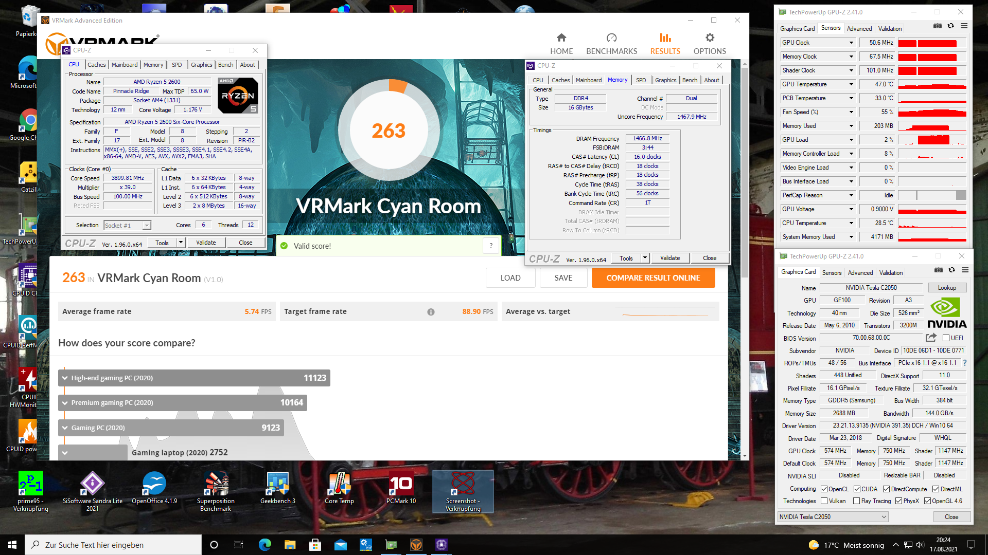This screenshot has height=555, width=988.
Task: Toggle DirectML checkbox in GPU-Z
Action: coord(936,489)
